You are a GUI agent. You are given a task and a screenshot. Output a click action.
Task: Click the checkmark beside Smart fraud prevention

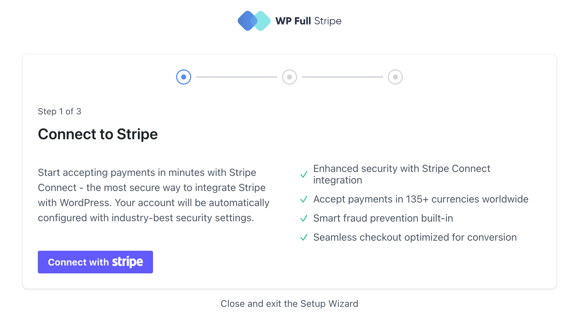304,218
